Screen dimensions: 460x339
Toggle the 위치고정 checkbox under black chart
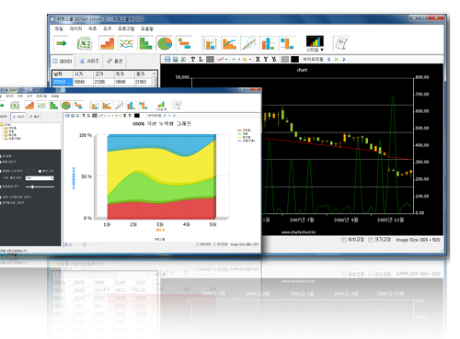[x=344, y=240]
